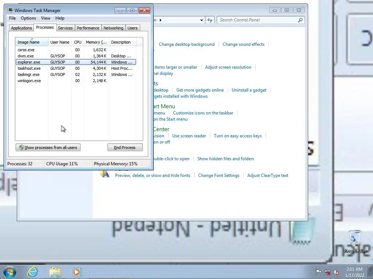Select the taskhost.exe process row

(76, 68)
